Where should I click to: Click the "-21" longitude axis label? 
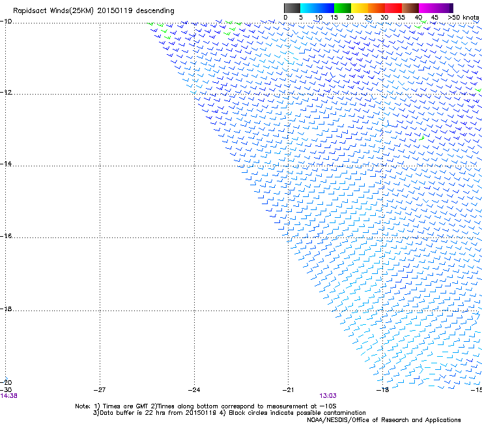coord(288,390)
